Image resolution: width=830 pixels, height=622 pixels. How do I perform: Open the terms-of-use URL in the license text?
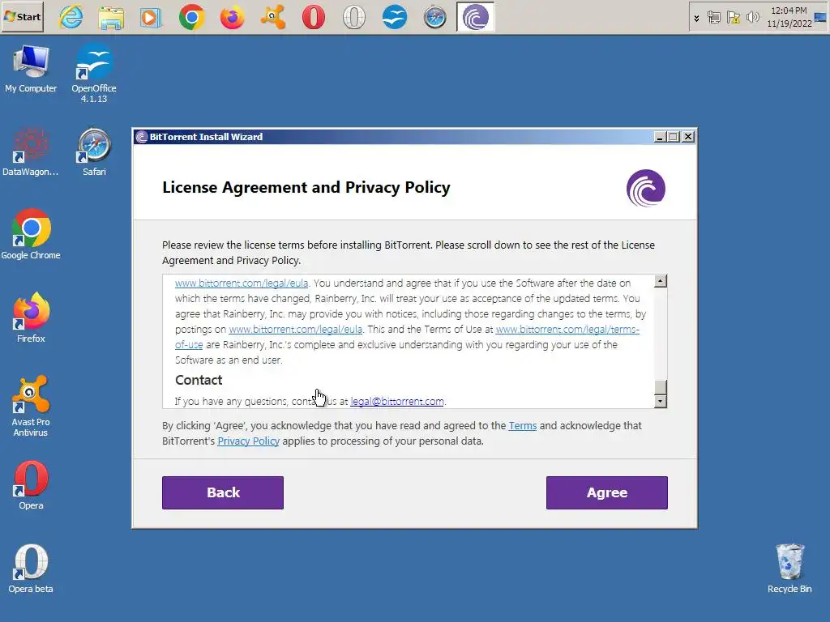coord(567,329)
